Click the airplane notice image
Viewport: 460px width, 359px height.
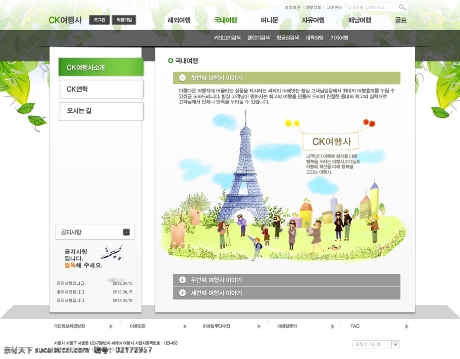112,252
